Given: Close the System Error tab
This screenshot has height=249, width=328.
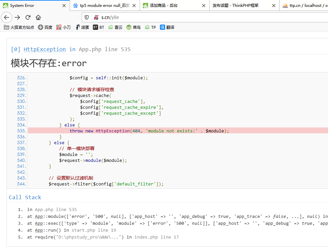Looking at the screenshot, I should pos(64,6).
